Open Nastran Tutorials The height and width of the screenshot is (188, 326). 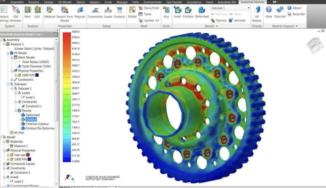point(280,12)
